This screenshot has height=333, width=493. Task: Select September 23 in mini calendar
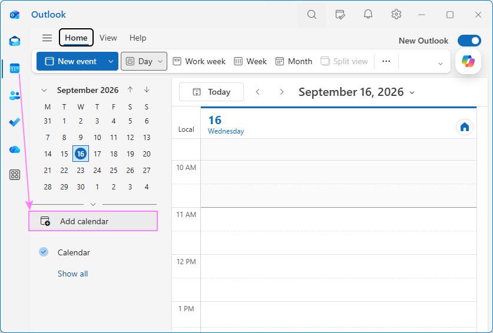(81, 170)
